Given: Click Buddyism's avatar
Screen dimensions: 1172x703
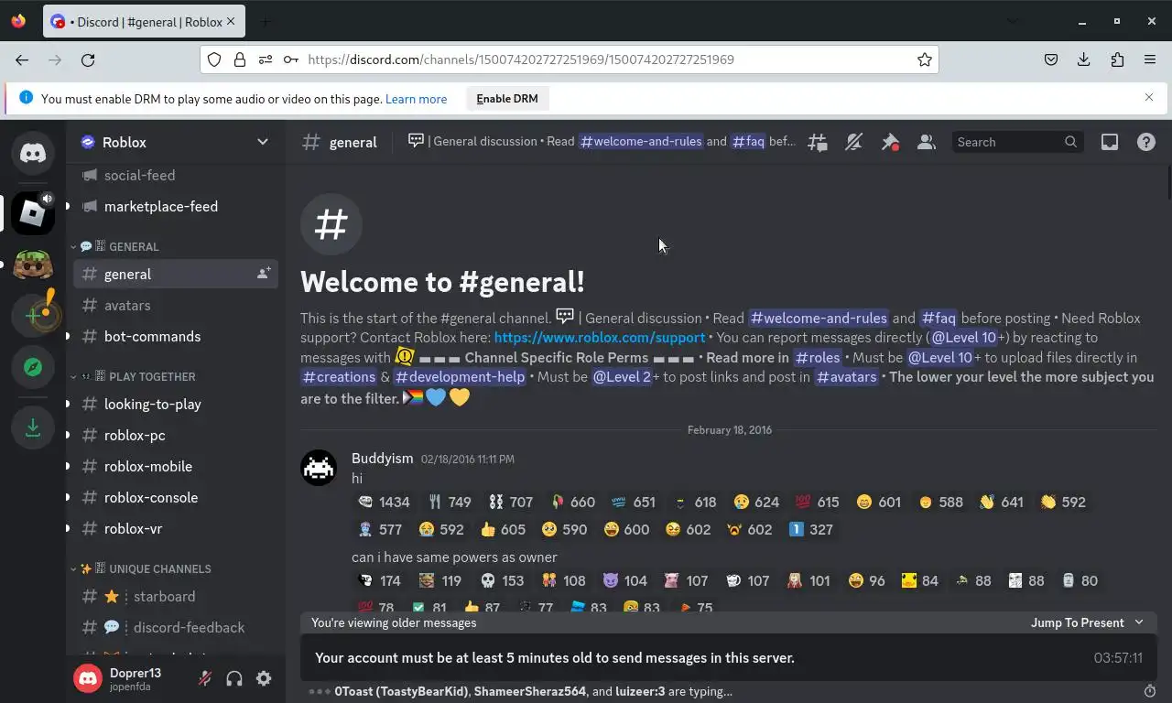Looking at the screenshot, I should tap(319, 468).
